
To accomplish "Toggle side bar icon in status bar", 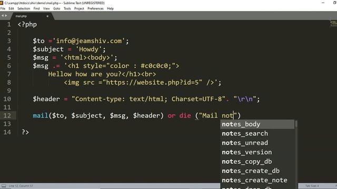I will pyautogui.click(x=4, y=186).
